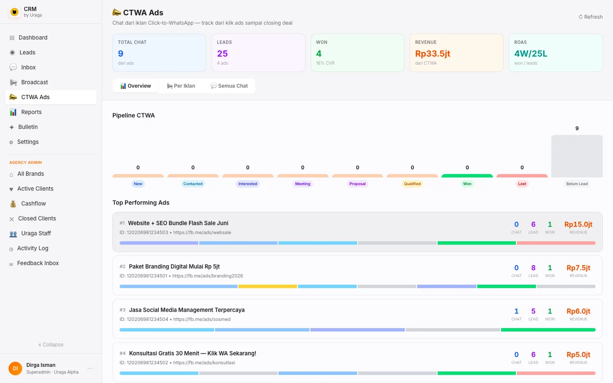Viewport: 613px width, 383px height.
Task: Click the Cashflow money bag icon
Action: coord(13,204)
